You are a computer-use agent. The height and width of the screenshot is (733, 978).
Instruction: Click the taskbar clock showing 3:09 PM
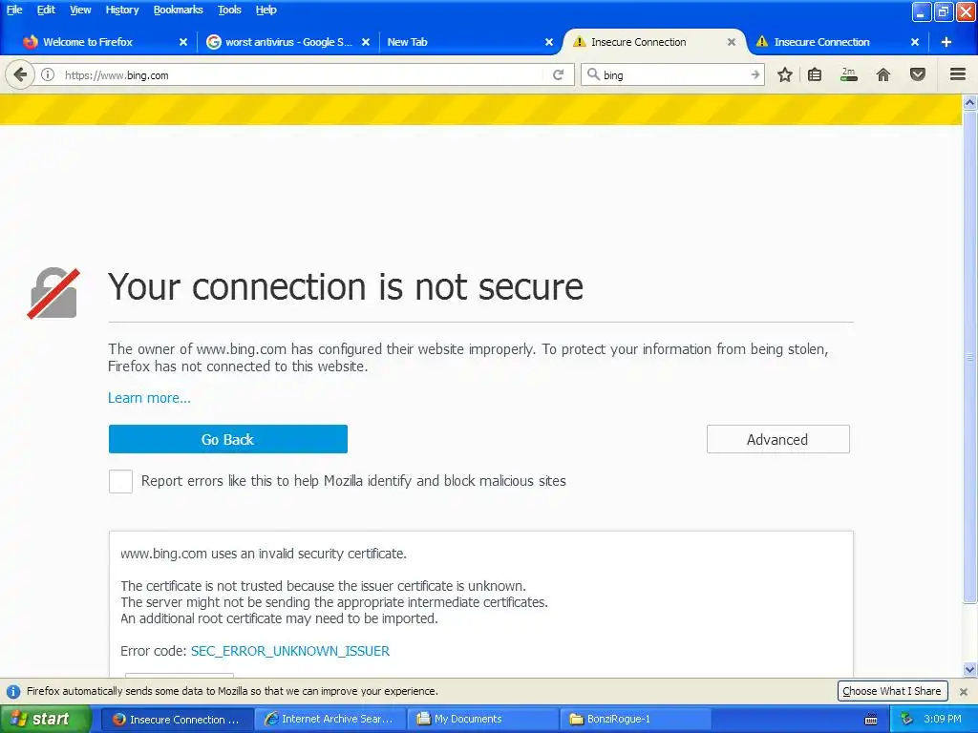(x=943, y=719)
